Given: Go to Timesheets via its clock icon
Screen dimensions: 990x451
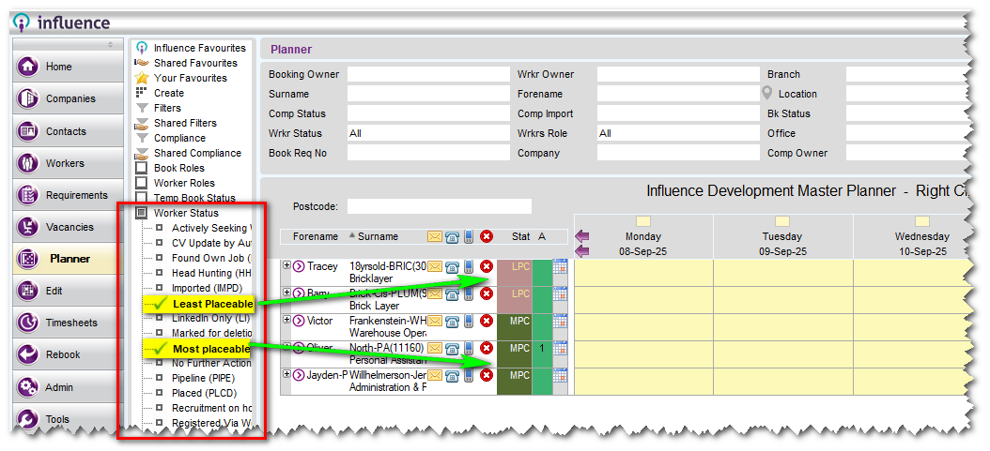Looking at the screenshot, I should (x=28, y=323).
